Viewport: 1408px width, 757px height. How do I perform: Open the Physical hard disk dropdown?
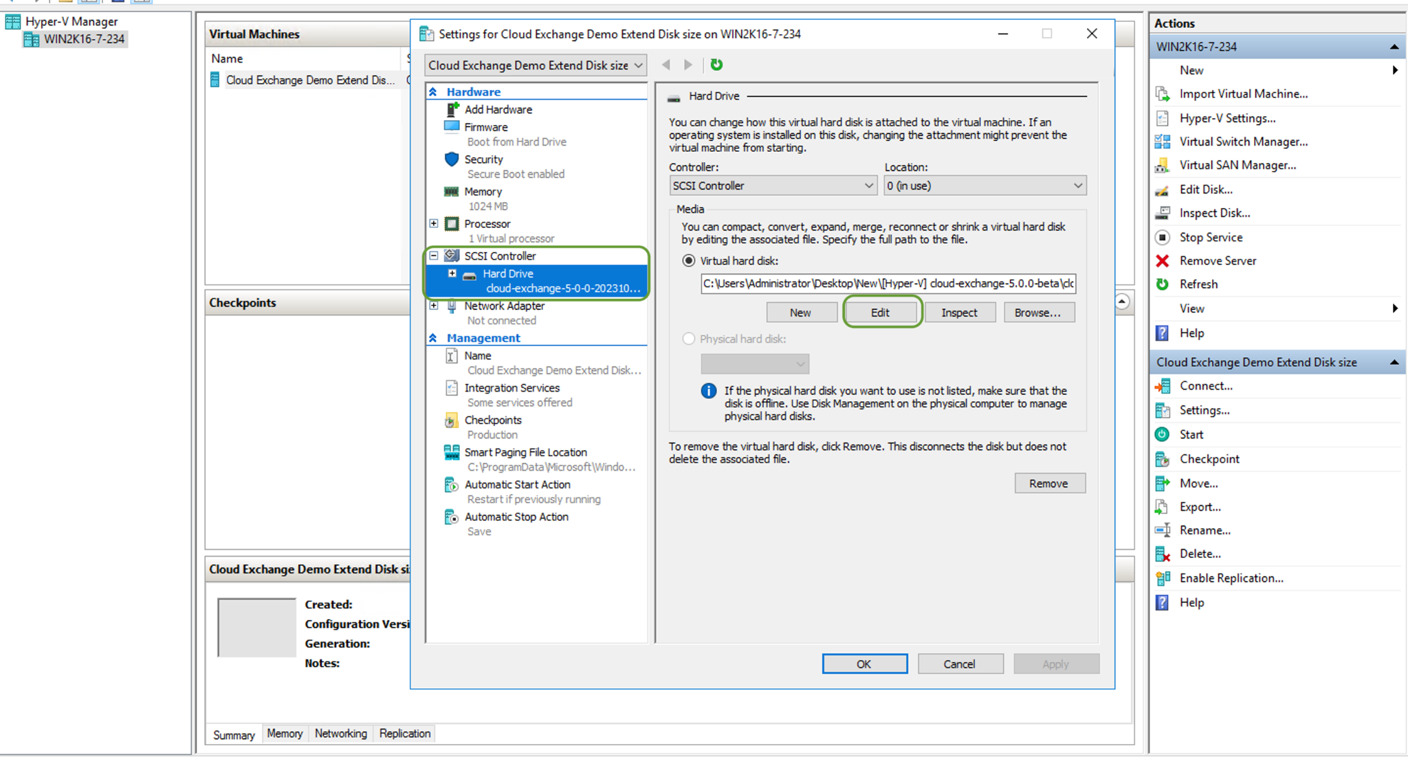(x=755, y=363)
